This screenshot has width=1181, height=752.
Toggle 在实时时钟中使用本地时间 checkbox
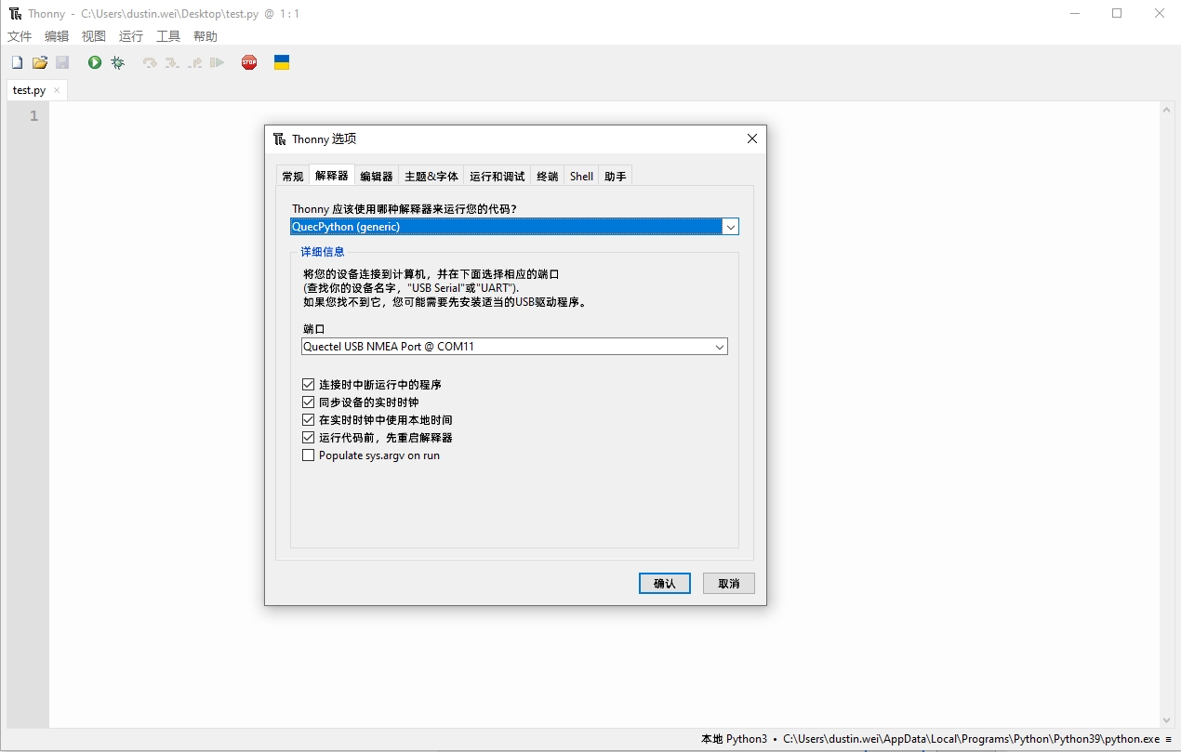pos(309,419)
